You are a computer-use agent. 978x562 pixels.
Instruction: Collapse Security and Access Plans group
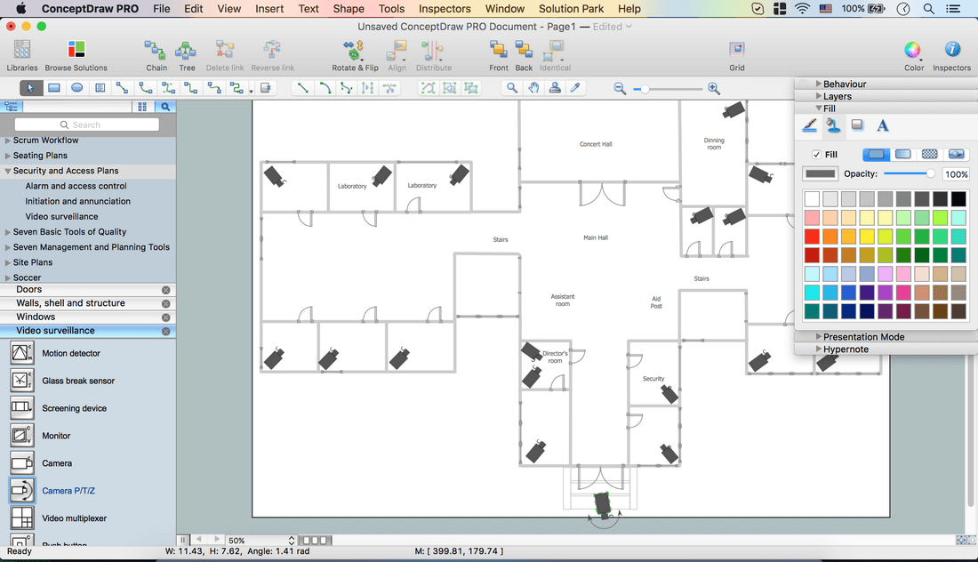point(7,171)
